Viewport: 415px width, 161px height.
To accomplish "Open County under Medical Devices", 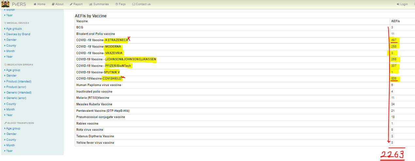I will click(11, 46).
